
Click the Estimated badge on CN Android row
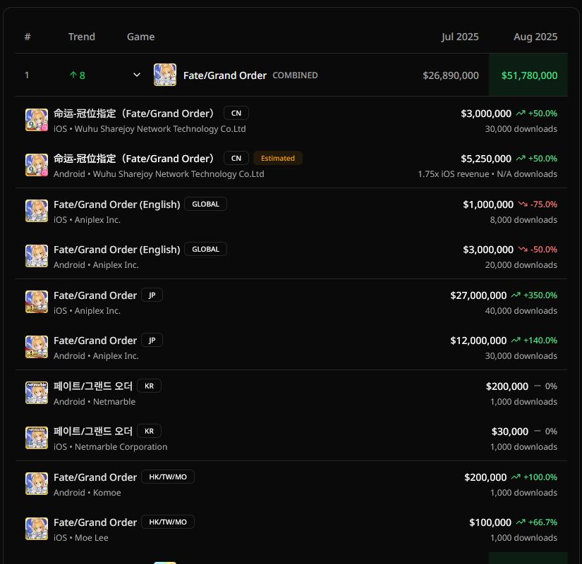click(278, 158)
